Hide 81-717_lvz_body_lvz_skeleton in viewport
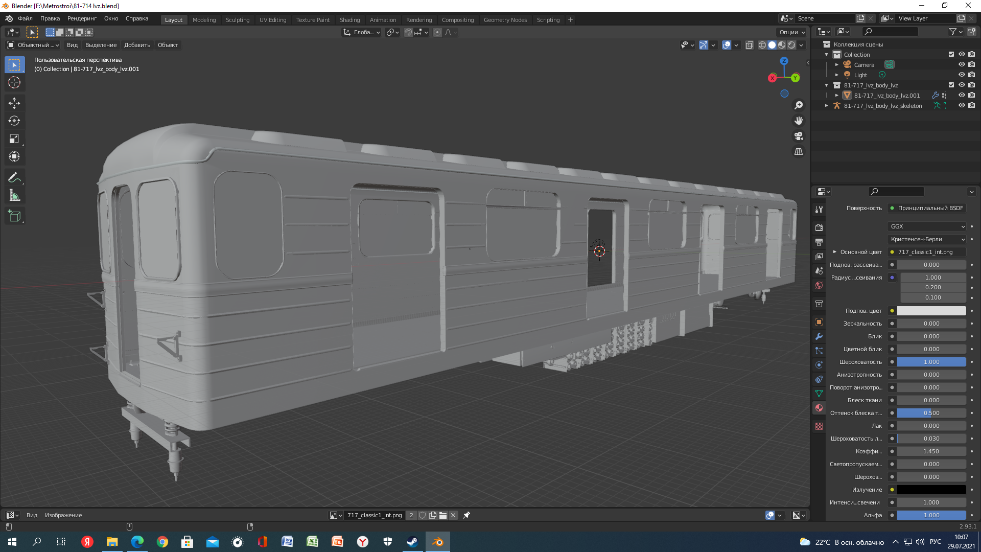The height and width of the screenshot is (552, 981). point(962,106)
